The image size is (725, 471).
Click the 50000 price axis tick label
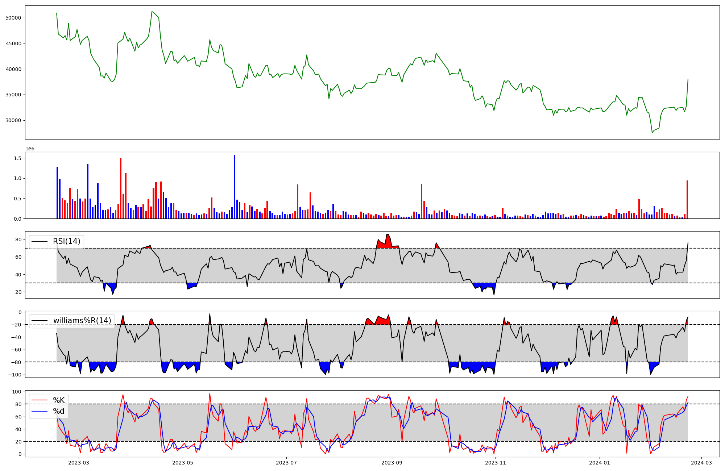pos(13,18)
